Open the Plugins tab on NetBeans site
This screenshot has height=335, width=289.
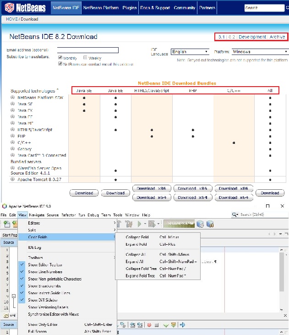pyautogui.click(x=130, y=8)
